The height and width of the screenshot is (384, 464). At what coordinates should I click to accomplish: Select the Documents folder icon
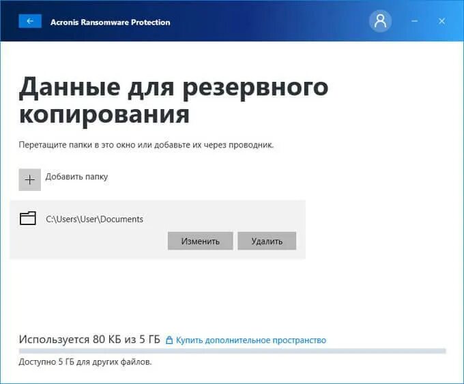coord(28,219)
